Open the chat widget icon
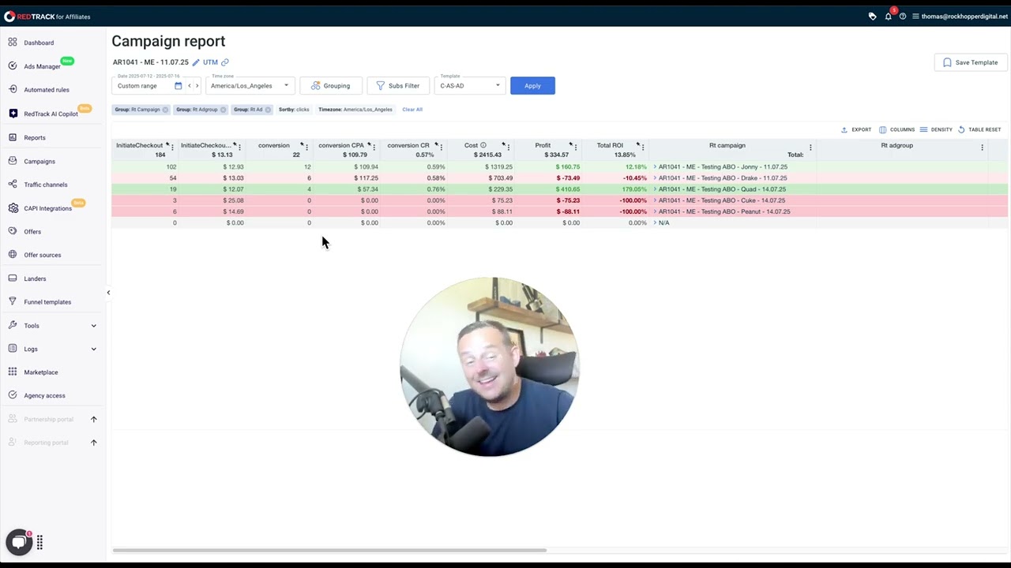 [x=19, y=542]
